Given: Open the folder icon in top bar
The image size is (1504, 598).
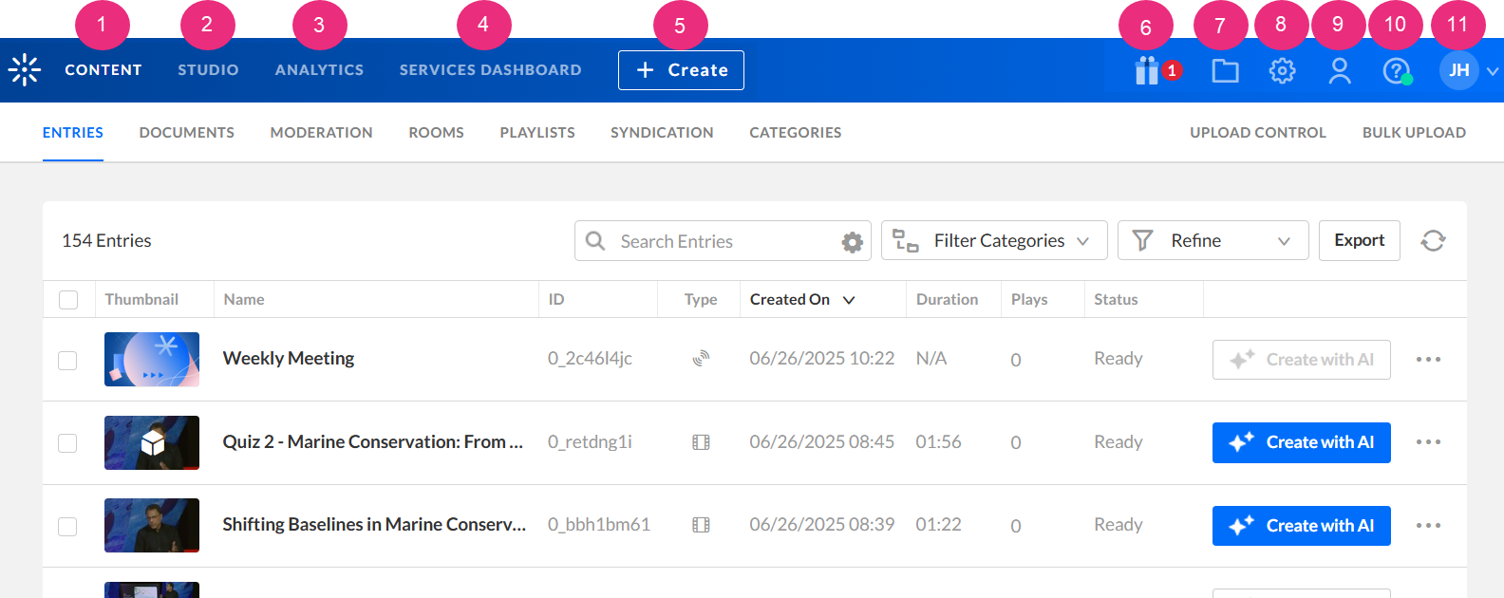Looking at the screenshot, I should (x=1225, y=70).
